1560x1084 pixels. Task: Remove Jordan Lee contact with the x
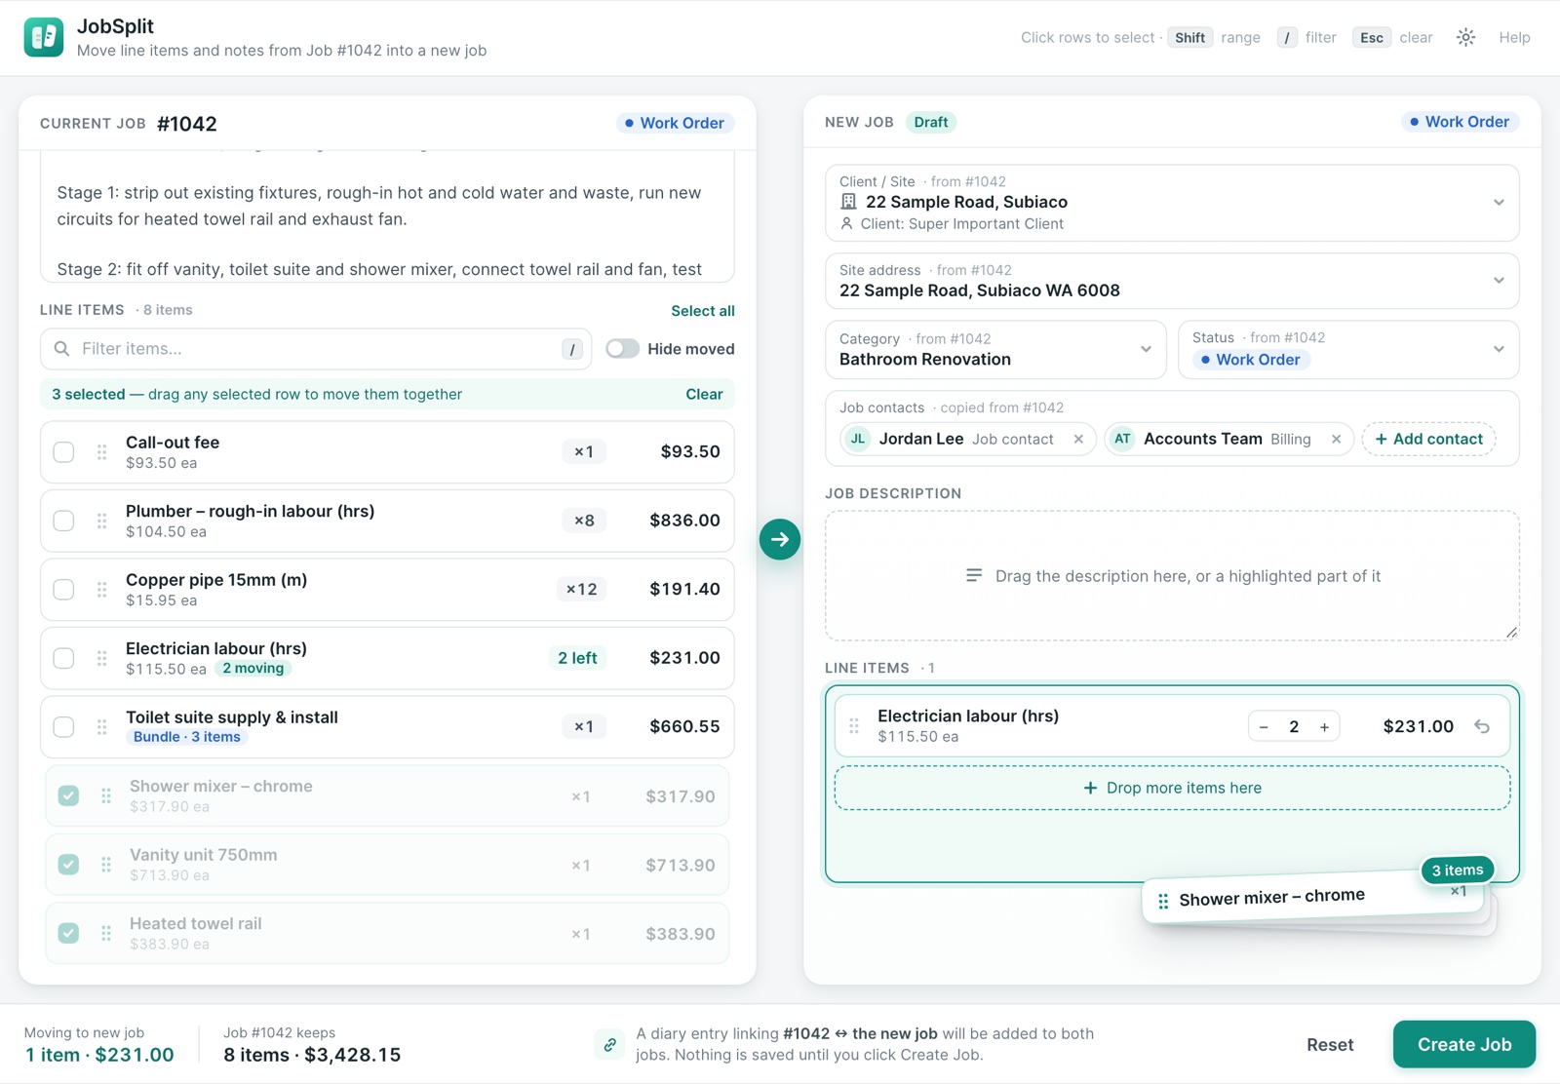1078,440
